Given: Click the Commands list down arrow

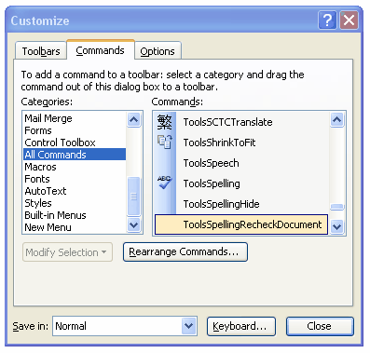Looking at the screenshot, I should pos(337,226).
